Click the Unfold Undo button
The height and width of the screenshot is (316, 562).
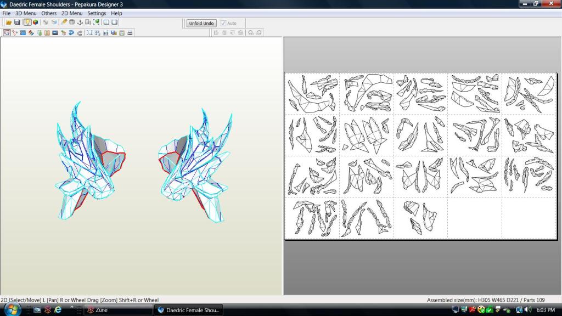pos(201,23)
